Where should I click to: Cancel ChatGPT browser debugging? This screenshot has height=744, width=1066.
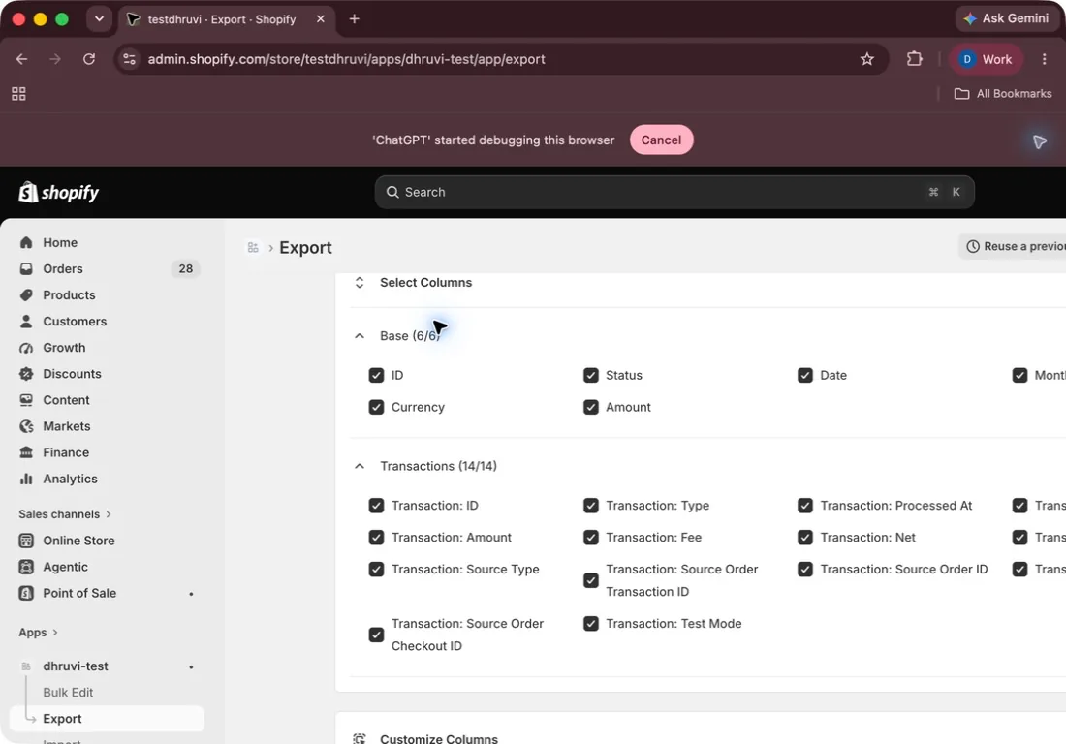661,139
